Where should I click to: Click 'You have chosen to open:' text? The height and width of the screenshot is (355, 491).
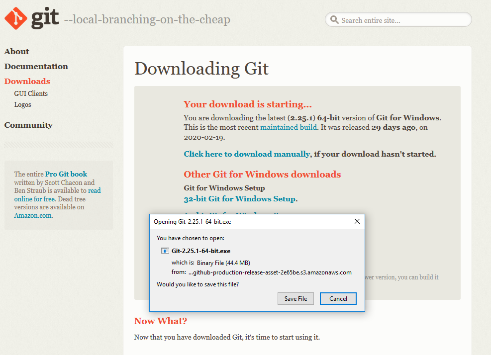(x=191, y=238)
